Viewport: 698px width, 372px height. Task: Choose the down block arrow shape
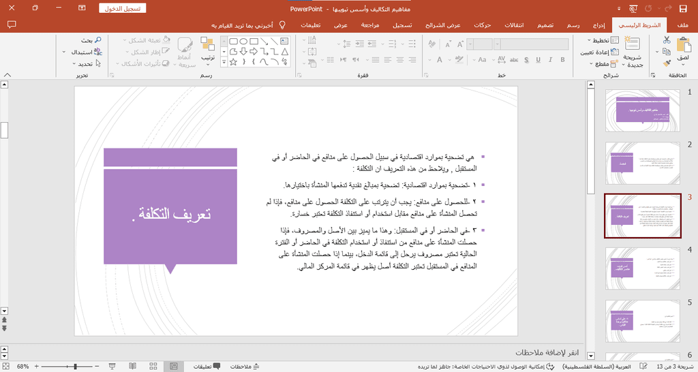(243, 52)
